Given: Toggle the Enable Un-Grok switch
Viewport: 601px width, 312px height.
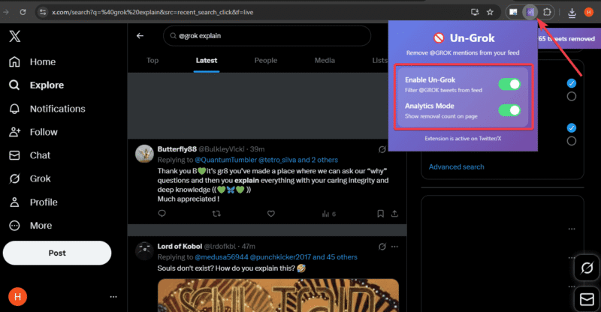Looking at the screenshot, I should click(509, 84).
